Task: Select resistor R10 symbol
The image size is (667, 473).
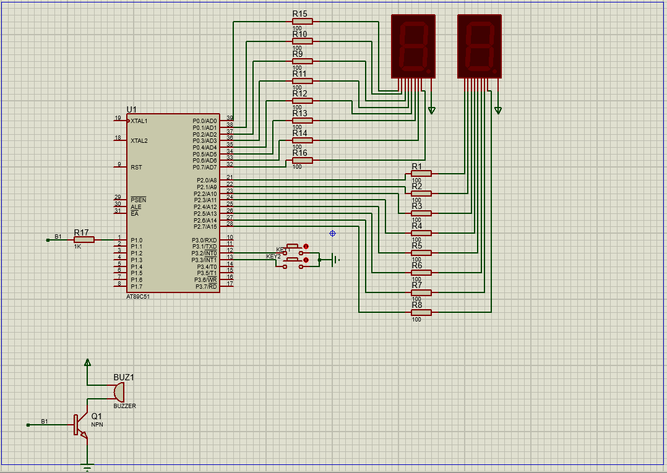Action: 303,41
